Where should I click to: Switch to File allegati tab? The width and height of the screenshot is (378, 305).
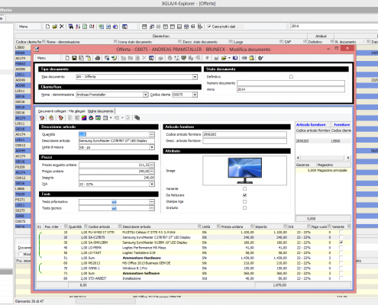tap(77, 111)
